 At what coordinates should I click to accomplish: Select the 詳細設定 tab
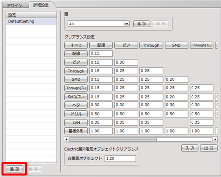[x=41, y=5]
